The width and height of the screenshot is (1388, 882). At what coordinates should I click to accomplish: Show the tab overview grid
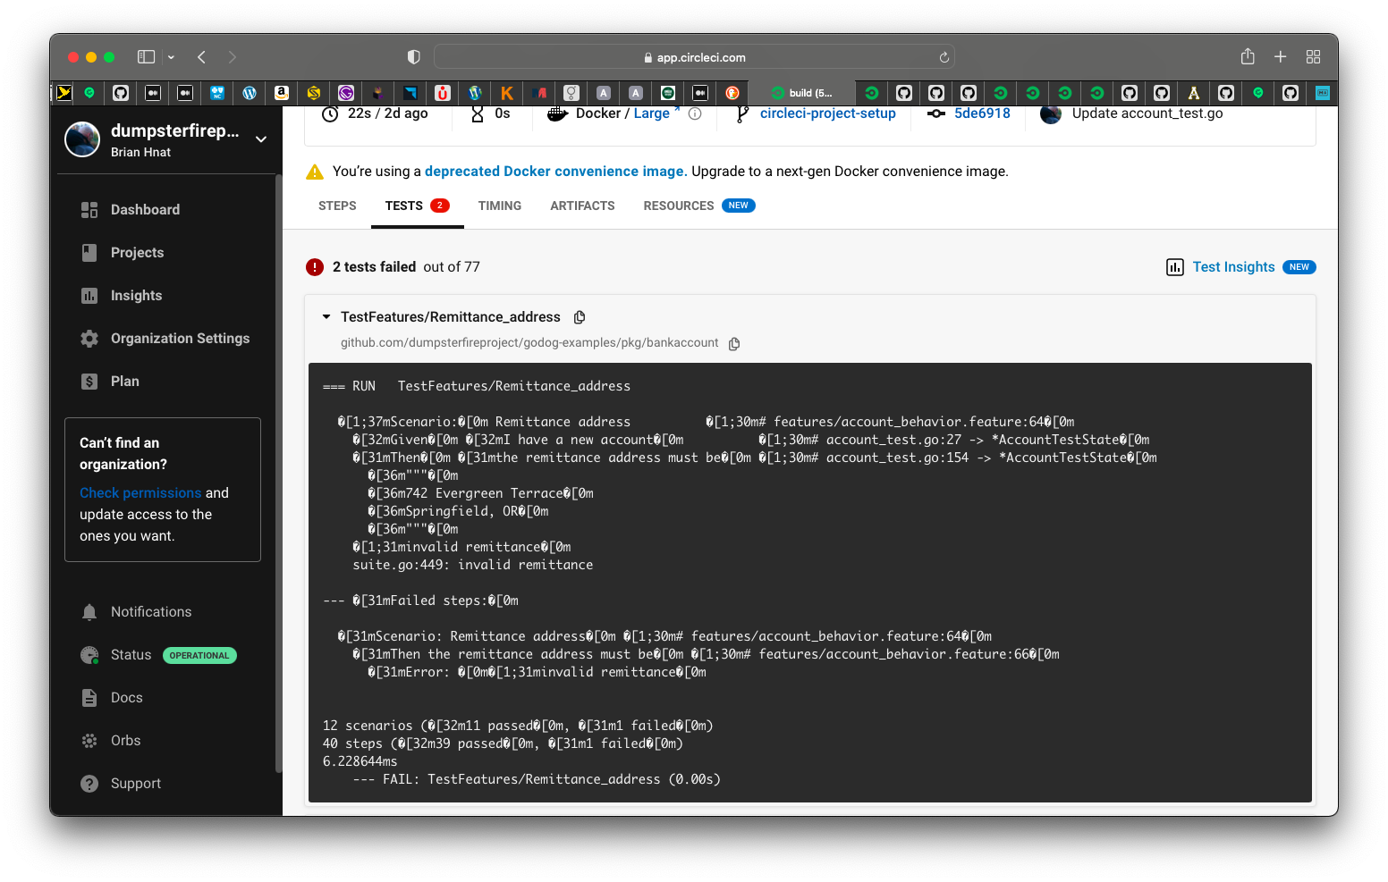pyautogui.click(x=1313, y=56)
